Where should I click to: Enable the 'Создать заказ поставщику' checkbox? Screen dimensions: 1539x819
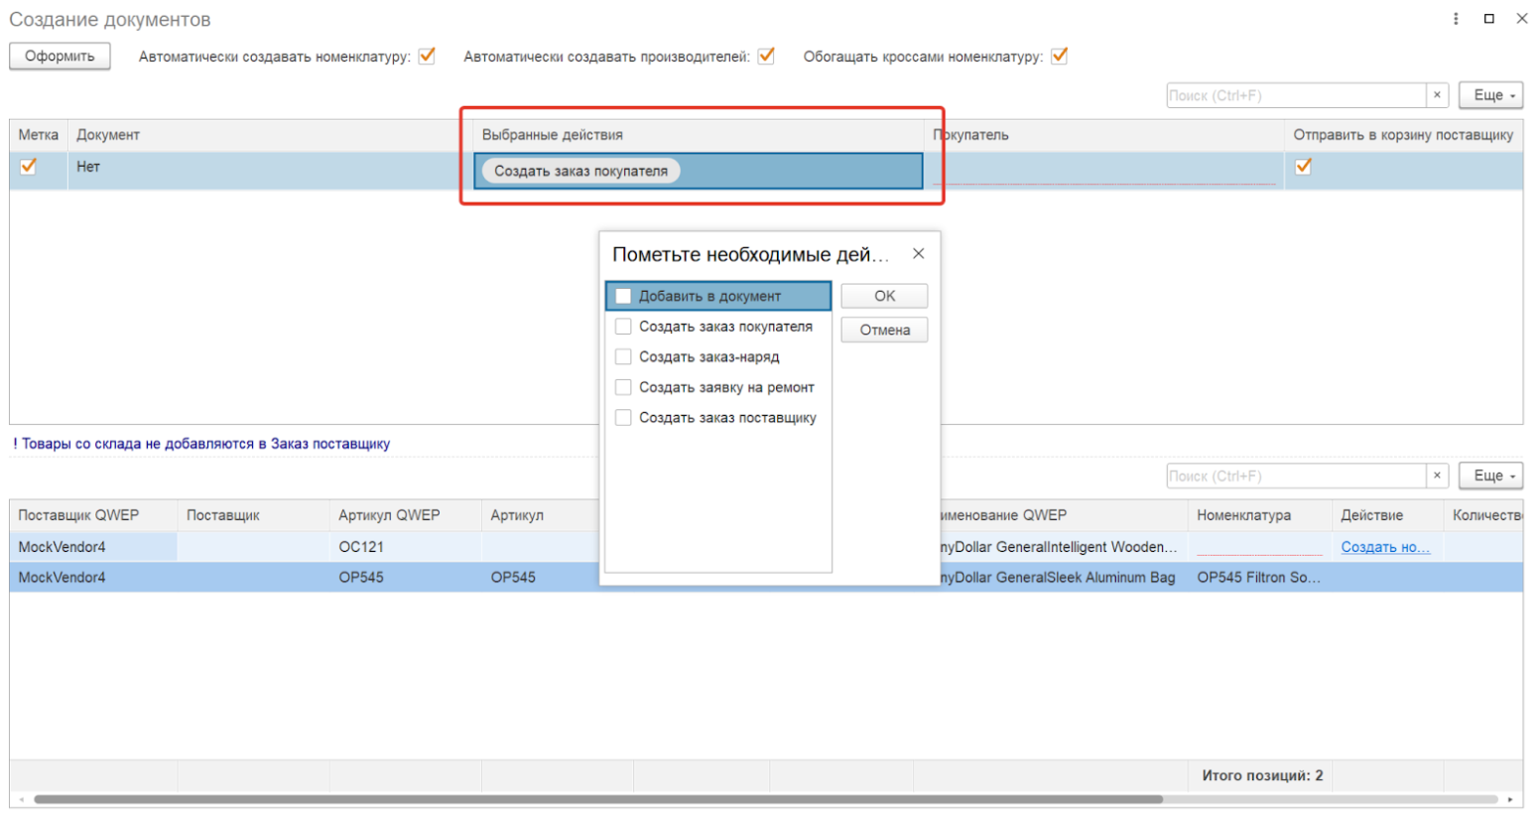click(623, 418)
